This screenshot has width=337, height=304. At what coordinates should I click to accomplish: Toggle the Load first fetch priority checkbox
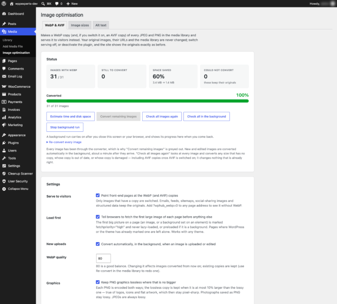(98, 217)
